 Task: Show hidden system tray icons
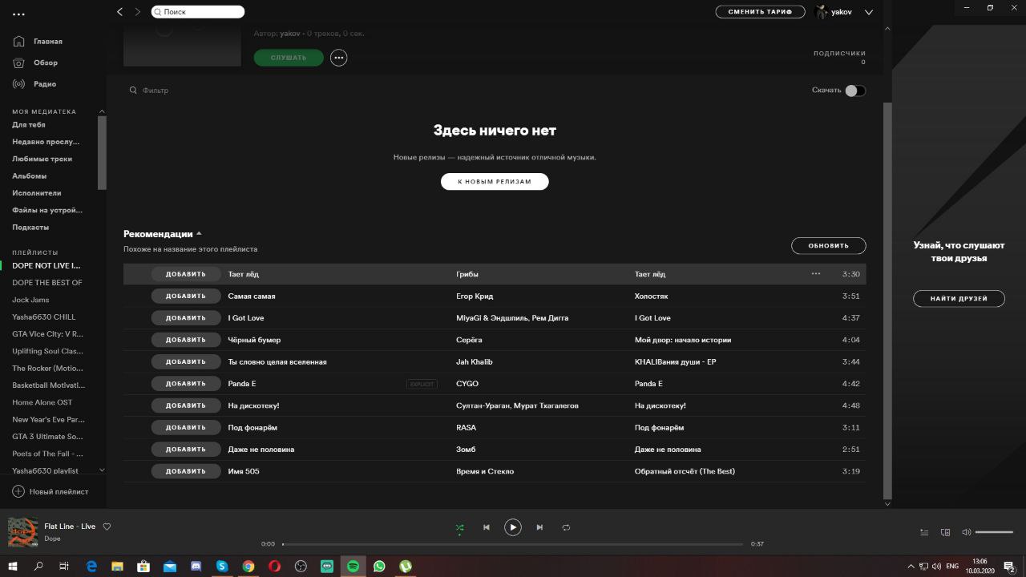[x=911, y=566]
